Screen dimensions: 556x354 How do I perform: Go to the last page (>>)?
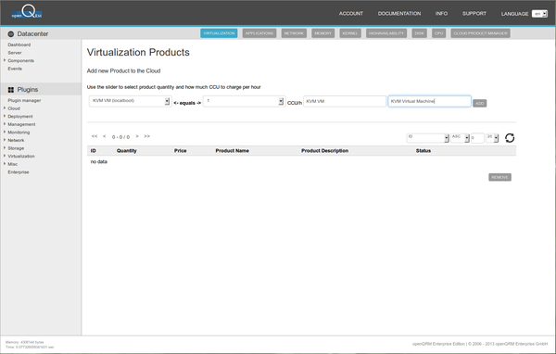(x=146, y=136)
